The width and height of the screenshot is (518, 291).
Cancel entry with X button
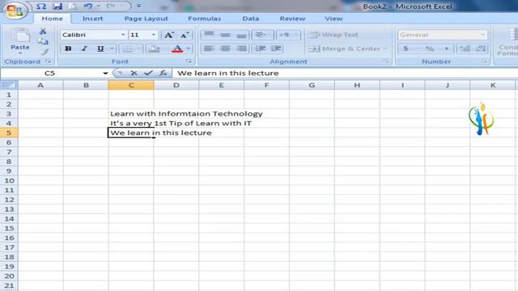tap(134, 74)
